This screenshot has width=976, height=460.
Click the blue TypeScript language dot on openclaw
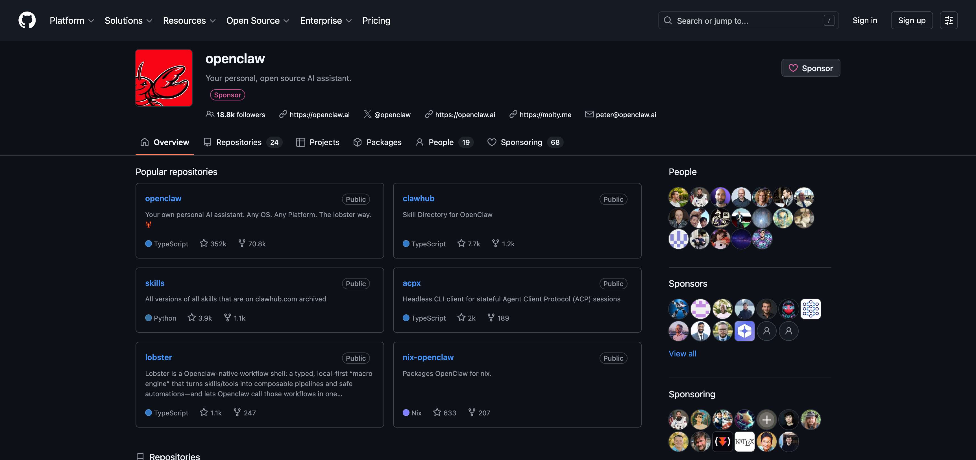[x=149, y=244]
